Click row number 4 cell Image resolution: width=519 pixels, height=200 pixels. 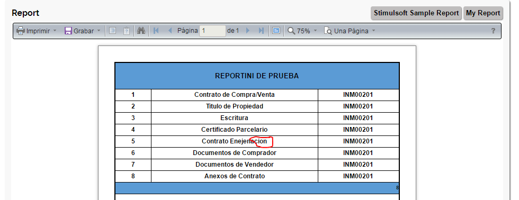(133, 130)
